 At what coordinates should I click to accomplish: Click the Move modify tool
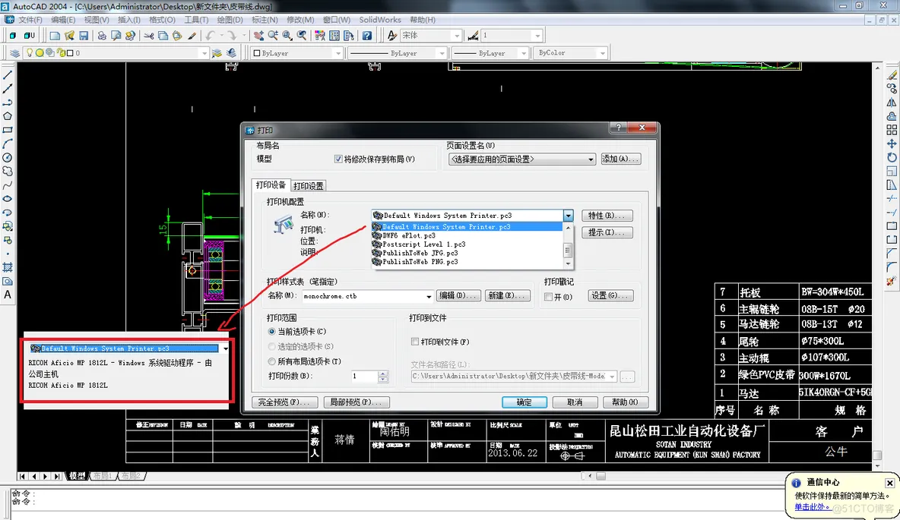[892, 144]
